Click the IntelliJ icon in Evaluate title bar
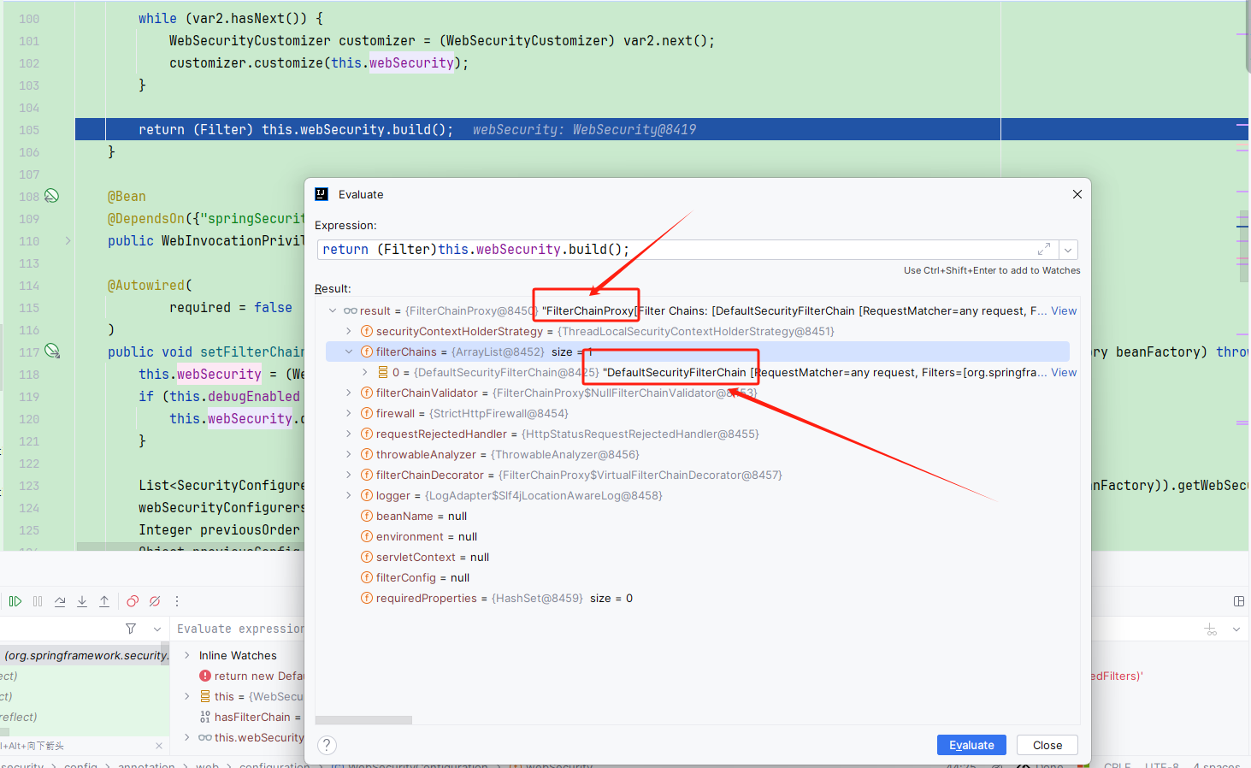The width and height of the screenshot is (1251, 768). tap(322, 194)
